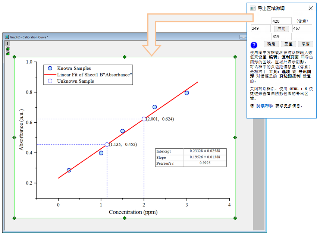The image size is (320, 237).
Task: Select the top-center green resize handle
Action: point(125,57)
